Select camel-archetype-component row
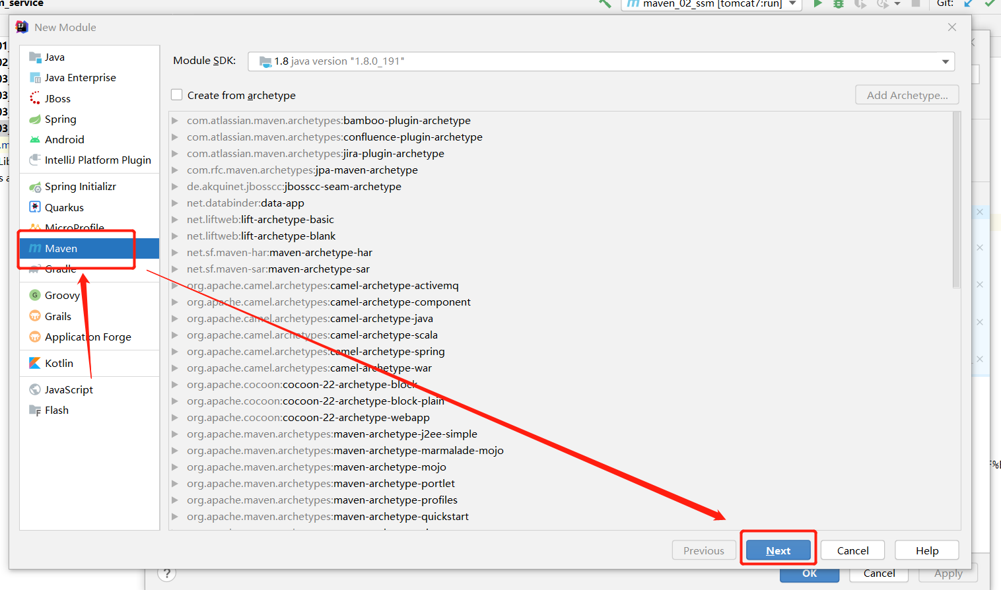1001x590 pixels. [561, 302]
